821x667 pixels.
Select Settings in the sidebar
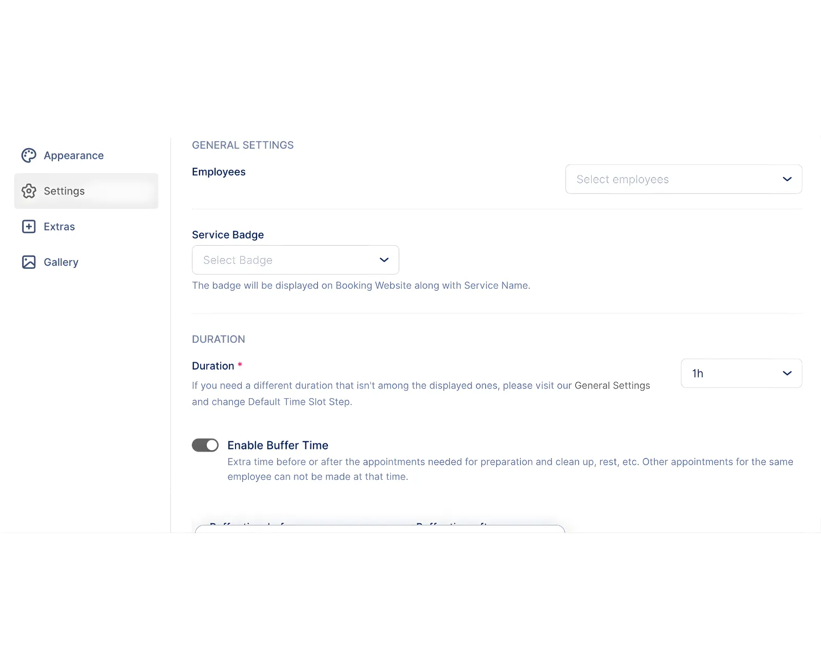click(x=64, y=191)
